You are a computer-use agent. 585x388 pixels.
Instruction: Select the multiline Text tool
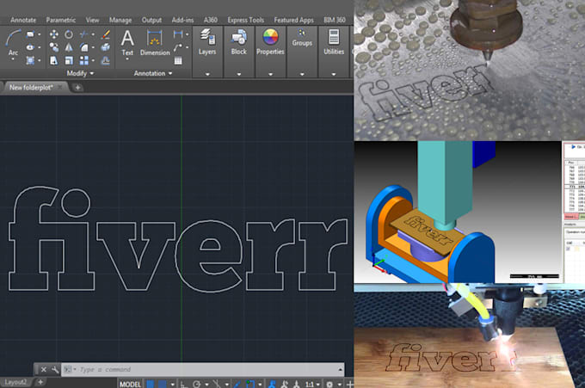(x=127, y=42)
